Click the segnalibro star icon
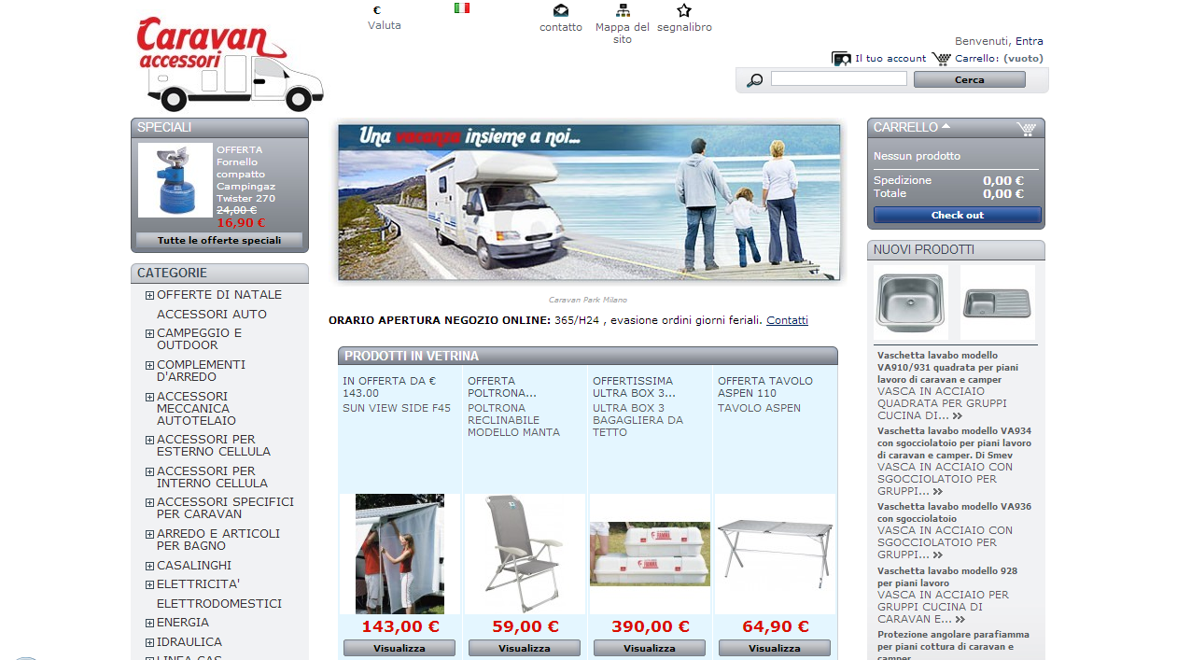The height and width of the screenshot is (660, 1177). pos(684,11)
